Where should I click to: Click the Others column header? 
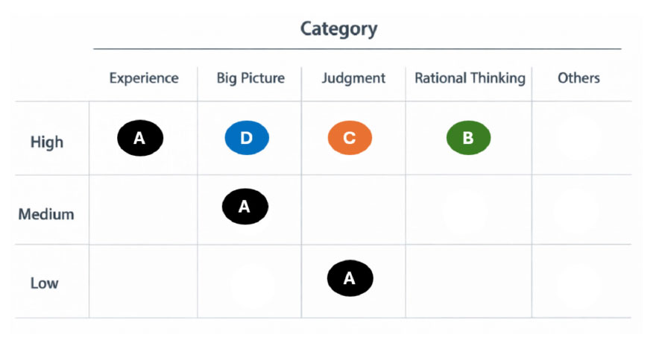tap(579, 78)
